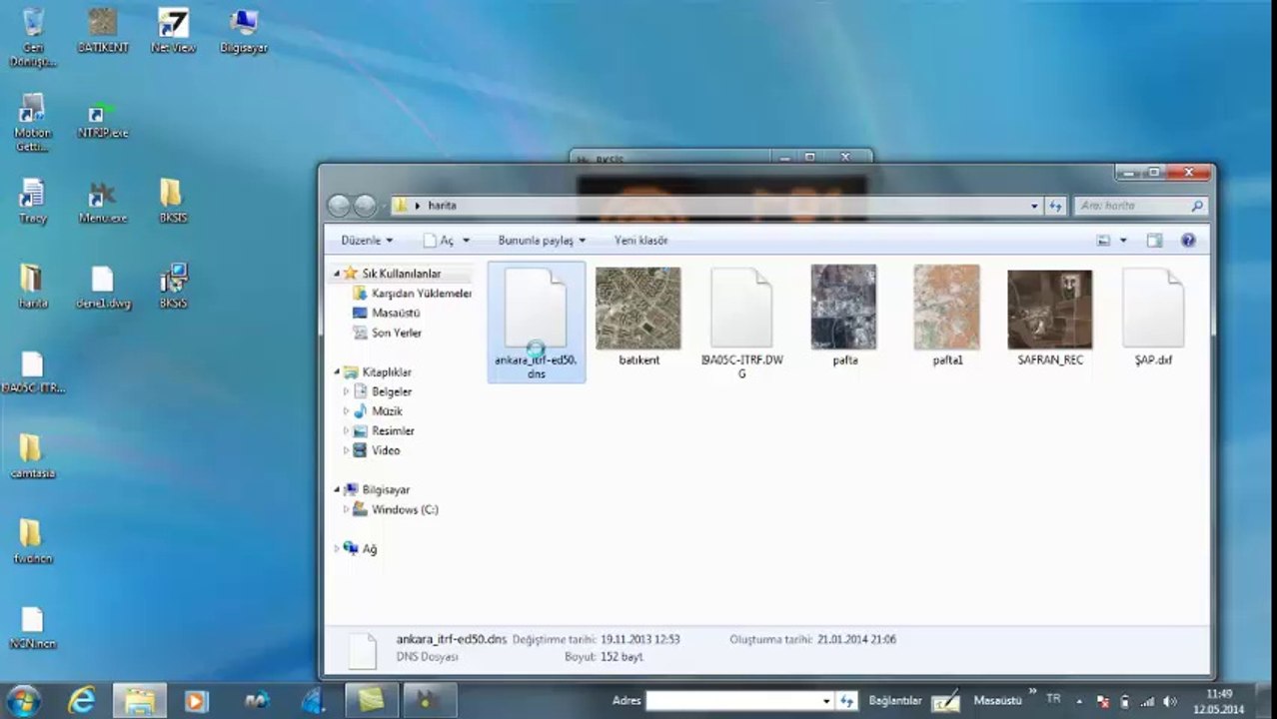Expand the Windows (C:) drive node
This screenshot has width=1277, height=719.
pyautogui.click(x=347, y=509)
